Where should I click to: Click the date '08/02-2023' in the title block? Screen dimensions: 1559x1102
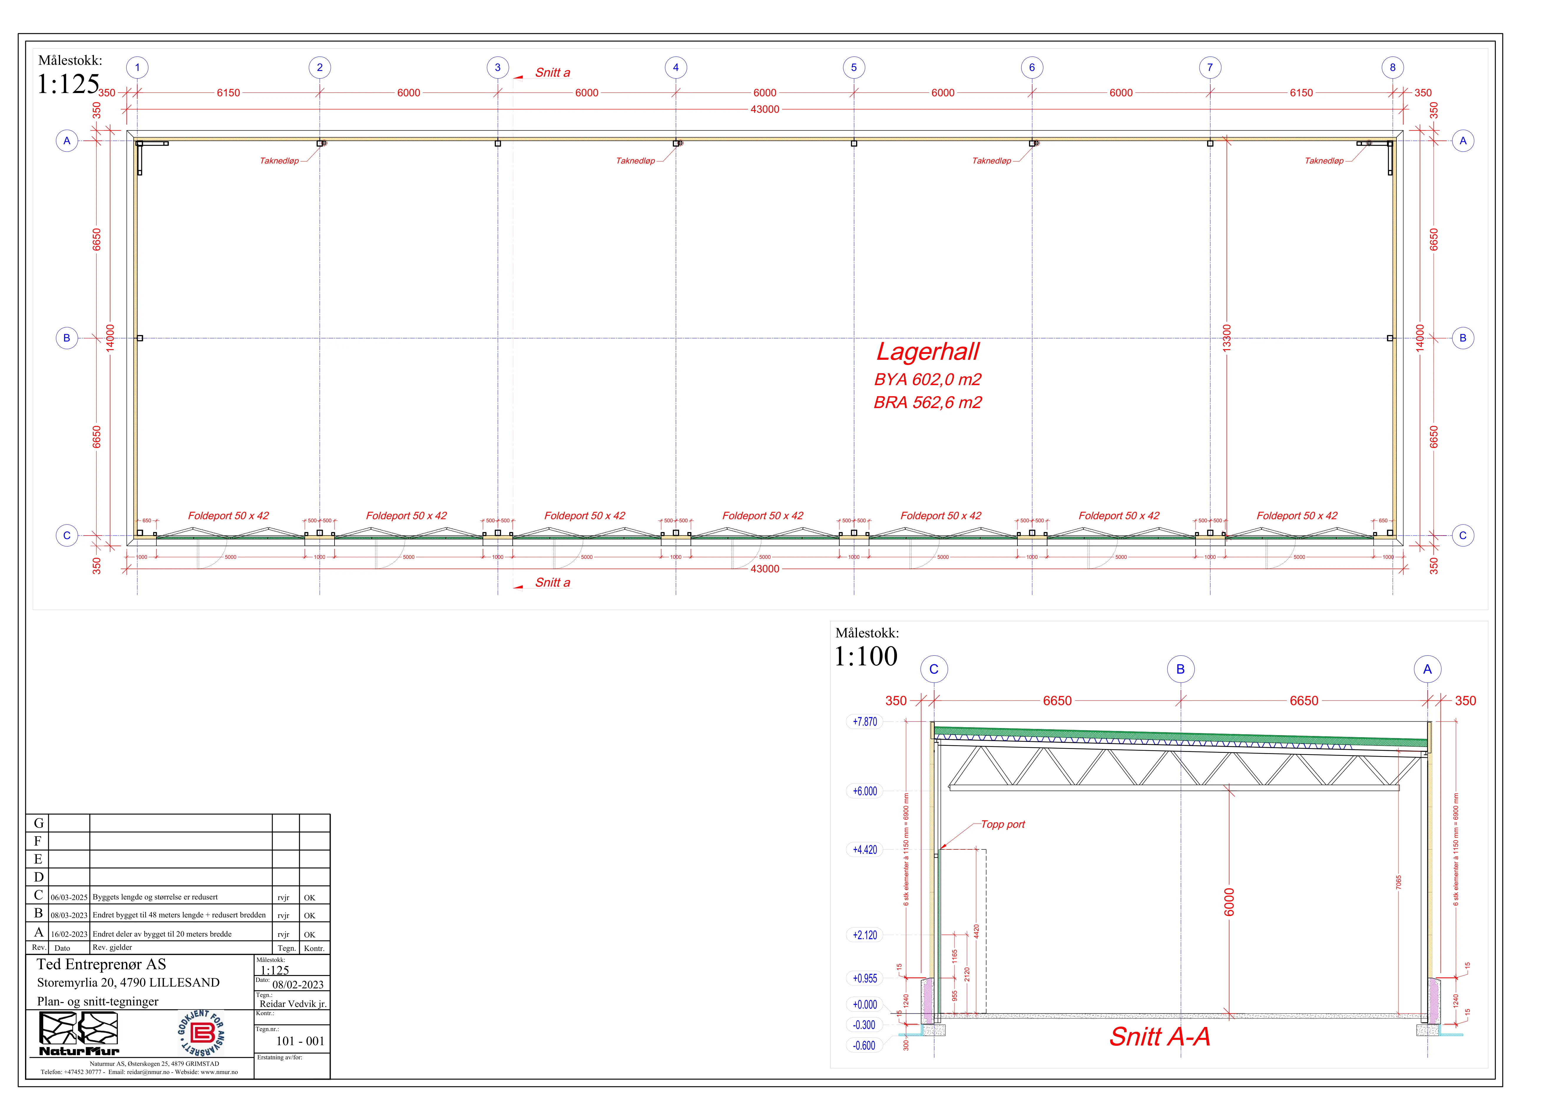pos(298,985)
